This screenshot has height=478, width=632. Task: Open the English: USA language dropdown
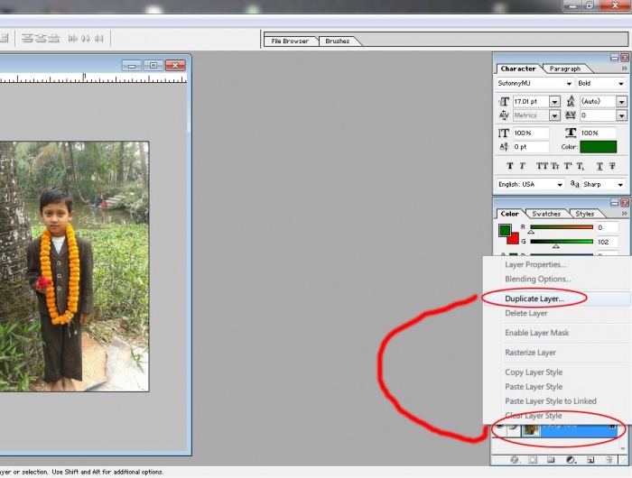click(560, 184)
